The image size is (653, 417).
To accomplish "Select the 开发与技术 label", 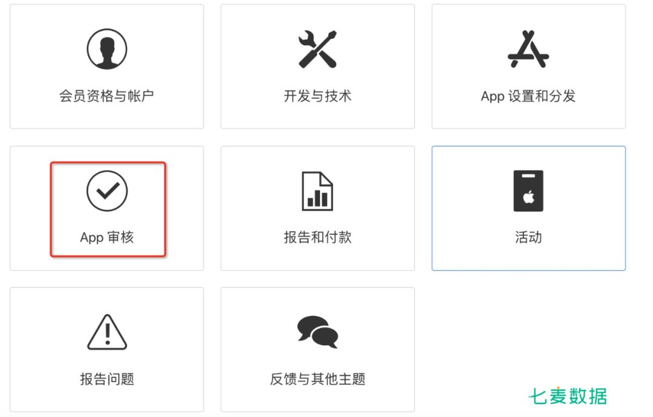I will click(317, 95).
